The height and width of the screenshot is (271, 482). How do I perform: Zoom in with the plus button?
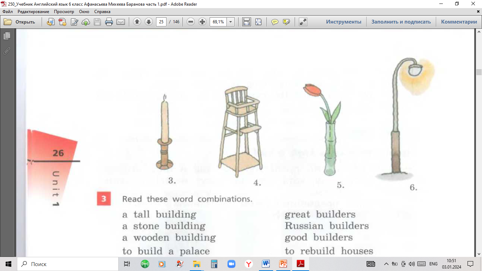(x=202, y=22)
